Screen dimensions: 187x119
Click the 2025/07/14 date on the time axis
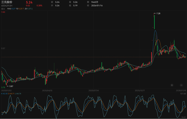click(94, 91)
